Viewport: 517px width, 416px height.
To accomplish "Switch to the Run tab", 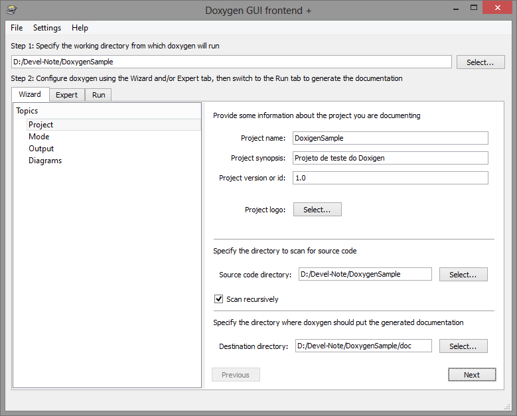I will coord(99,95).
